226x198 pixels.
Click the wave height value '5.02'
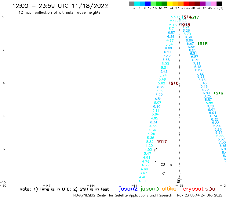(162, 83)
